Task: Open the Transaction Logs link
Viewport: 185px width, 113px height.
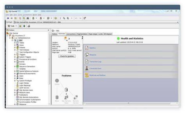Action: [95, 62]
